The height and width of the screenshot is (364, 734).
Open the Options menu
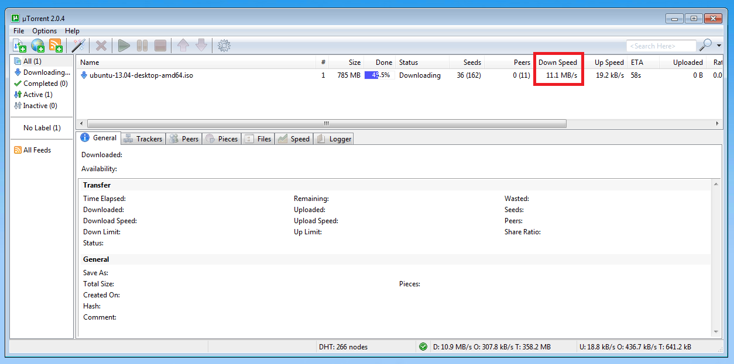click(x=44, y=31)
